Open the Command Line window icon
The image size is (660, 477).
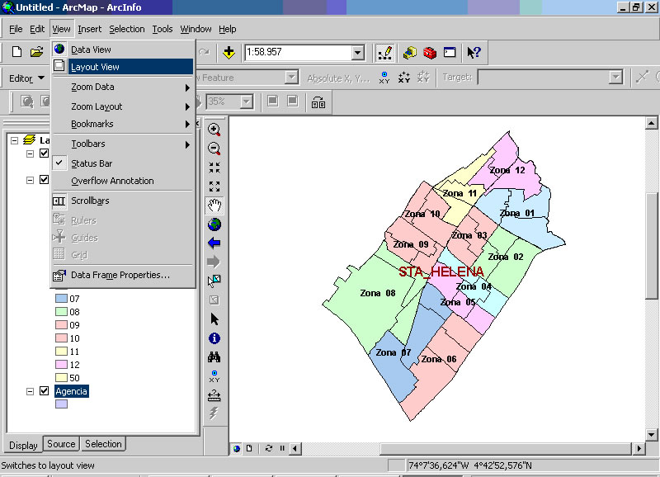coord(450,53)
